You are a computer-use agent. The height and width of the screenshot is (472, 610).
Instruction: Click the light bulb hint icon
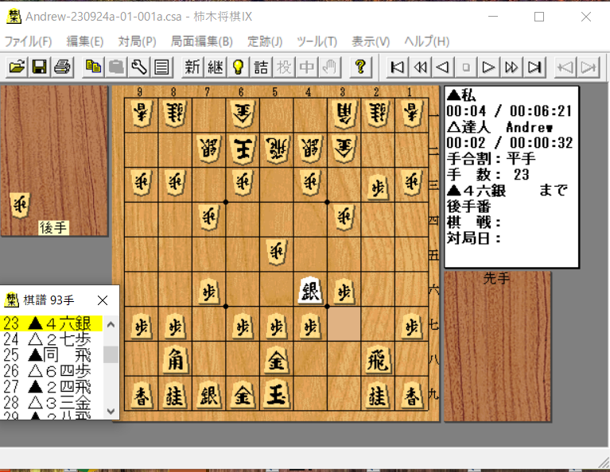pyautogui.click(x=237, y=68)
